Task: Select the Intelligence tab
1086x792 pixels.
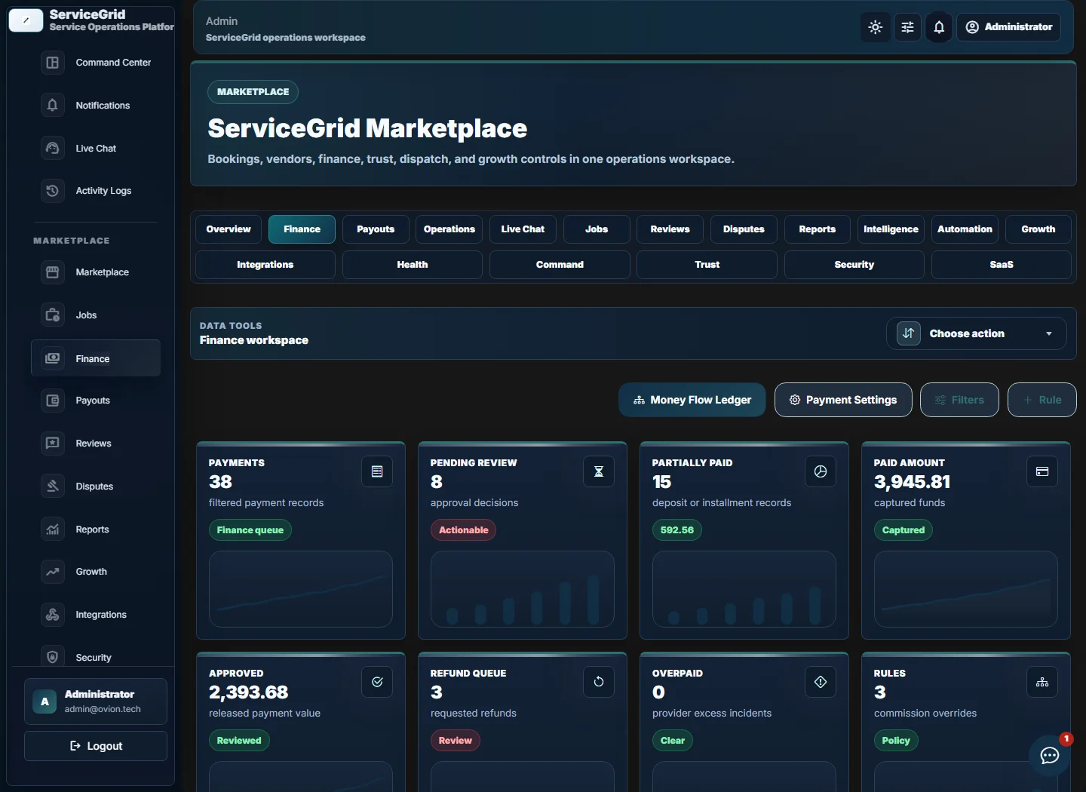Action: pos(891,229)
